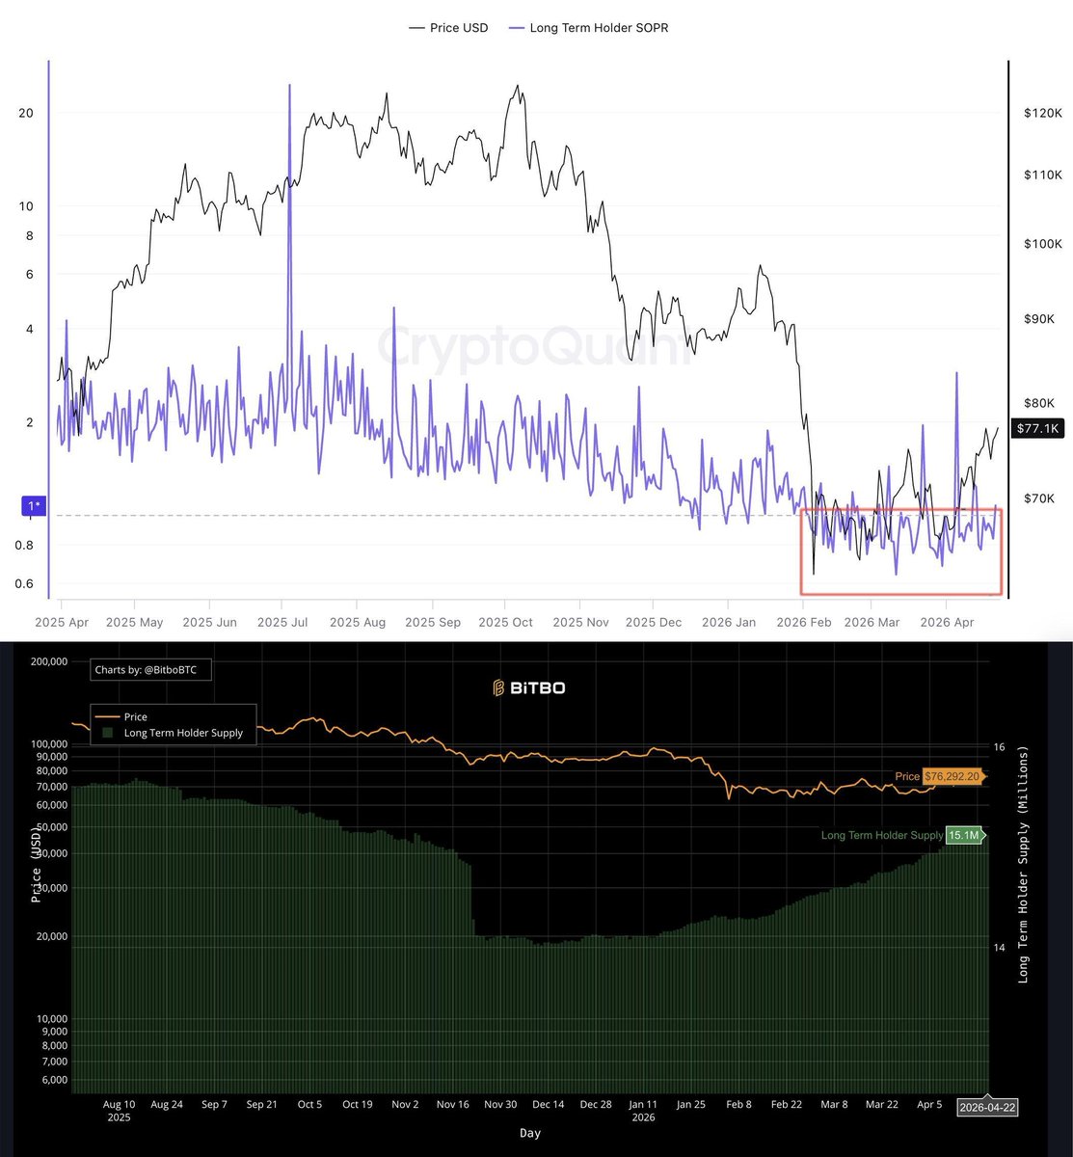Image resolution: width=1073 pixels, height=1157 pixels.
Task: Click the Aug 24 label in Bitbo chart
Action: (167, 1105)
